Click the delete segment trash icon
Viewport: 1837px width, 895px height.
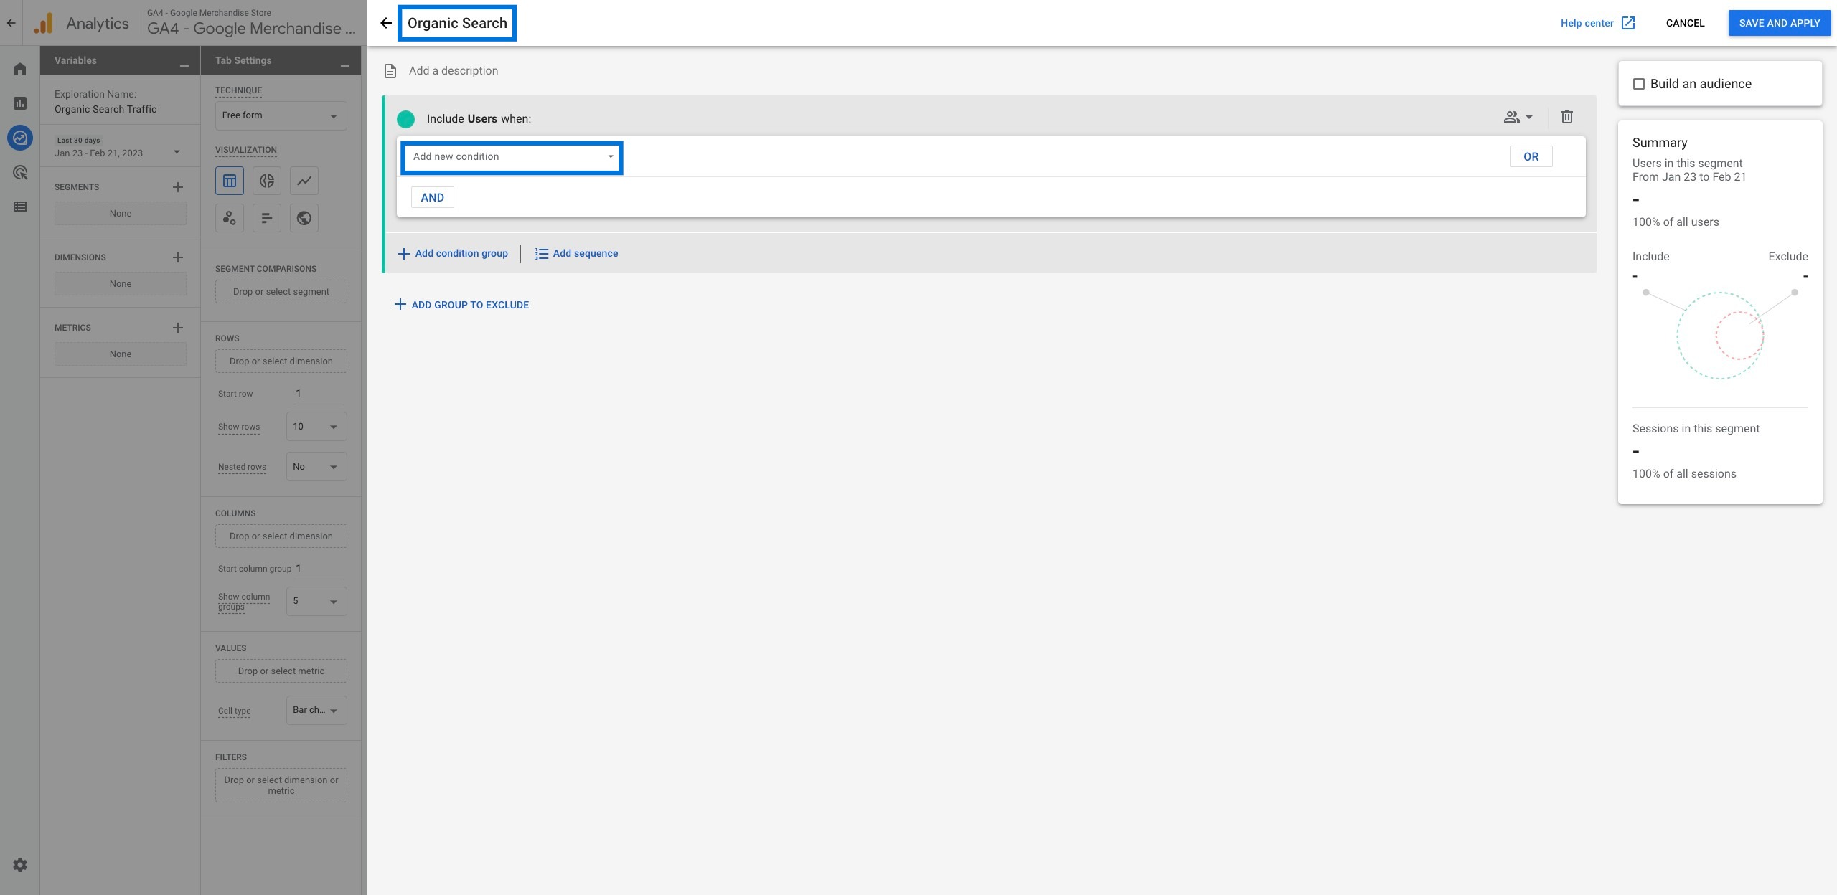(x=1566, y=117)
